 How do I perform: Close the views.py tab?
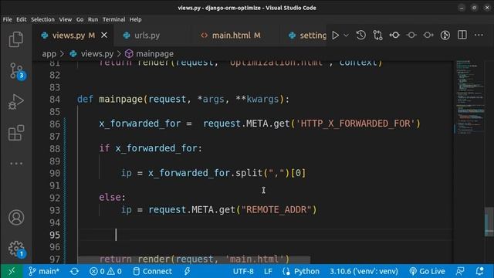[x=104, y=36]
